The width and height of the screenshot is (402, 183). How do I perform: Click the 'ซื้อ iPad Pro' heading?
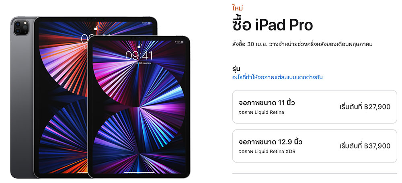273,25
